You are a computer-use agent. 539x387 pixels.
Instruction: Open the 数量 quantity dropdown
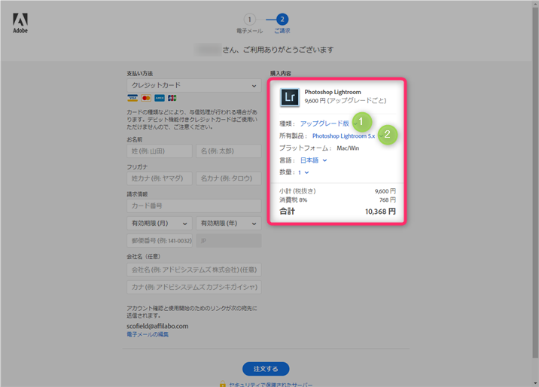click(x=303, y=172)
